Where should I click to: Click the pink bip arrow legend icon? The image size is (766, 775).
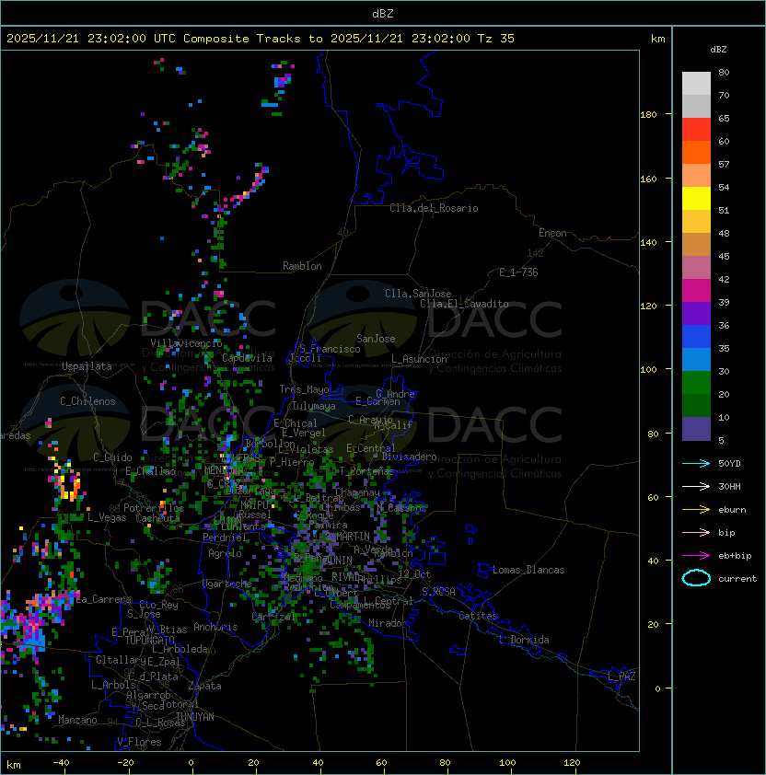tap(696, 533)
